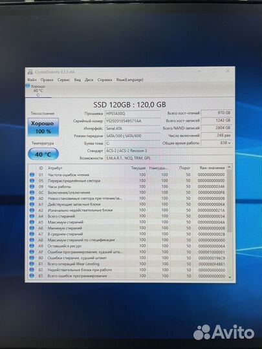Click status icon for Wear Leveling row
Screen dimensions: 262x349
32,264
